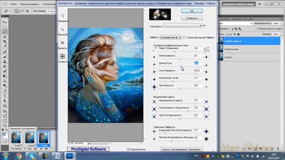285x160 pixels.
Task: Toggle Quick Mask mode icon
Action: coord(5,141)
